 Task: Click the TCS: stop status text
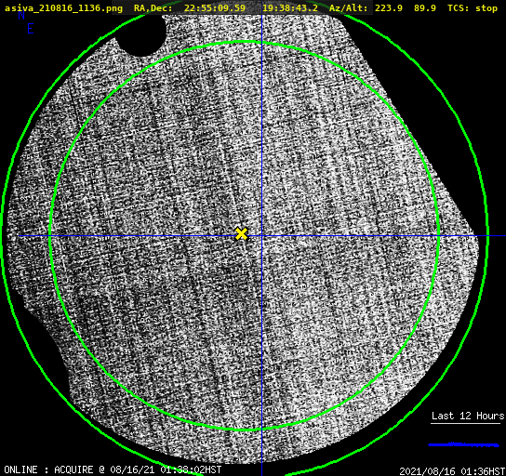pos(473,8)
